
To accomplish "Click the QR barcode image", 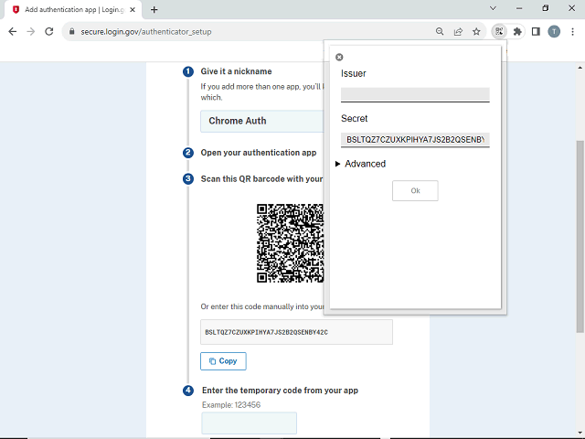I will coord(290,243).
